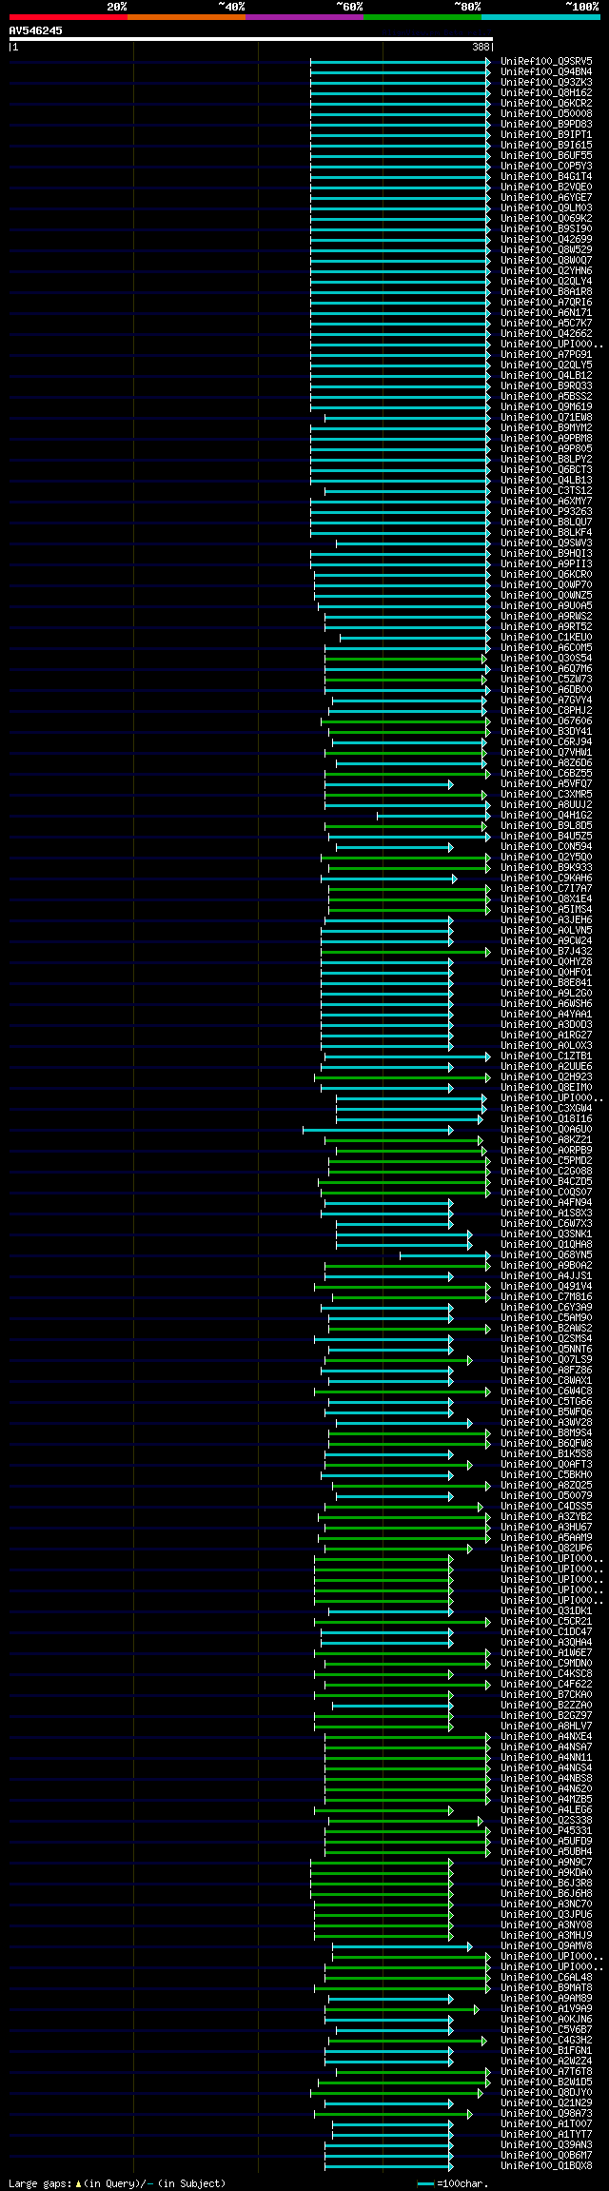609x2191 pixels.
Task: Select the UniRef100_A9RWS2 label
Action: [546, 616]
